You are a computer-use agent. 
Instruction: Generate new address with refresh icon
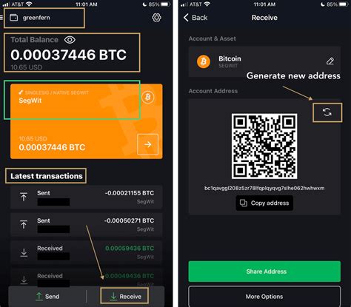(x=327, y=112)
